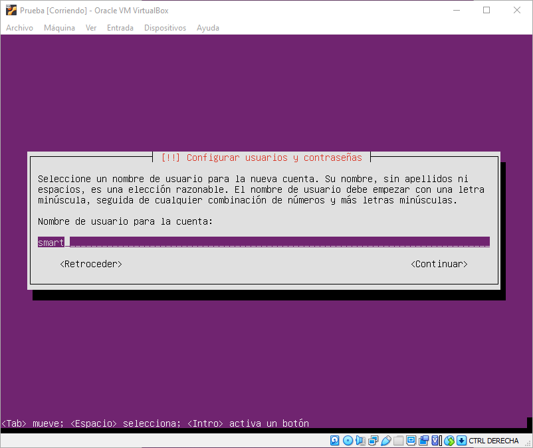Open the Dispositivos menu
The image size is (533, 448).
pyautogui.click(x=165, y=28)
